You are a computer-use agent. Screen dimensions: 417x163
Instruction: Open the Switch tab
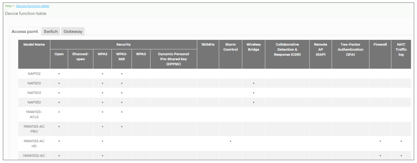[x=51, y=31]
